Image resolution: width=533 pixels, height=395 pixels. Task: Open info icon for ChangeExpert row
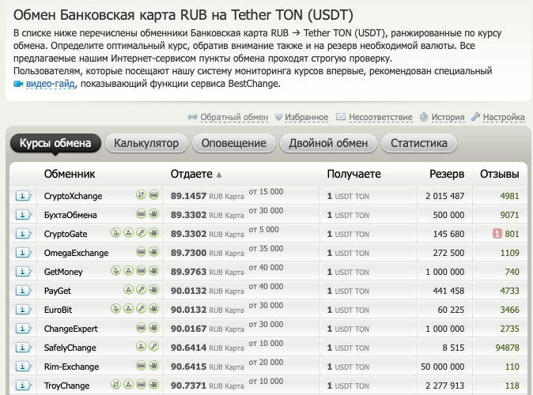pyautogui.click(x=23, y=329)
